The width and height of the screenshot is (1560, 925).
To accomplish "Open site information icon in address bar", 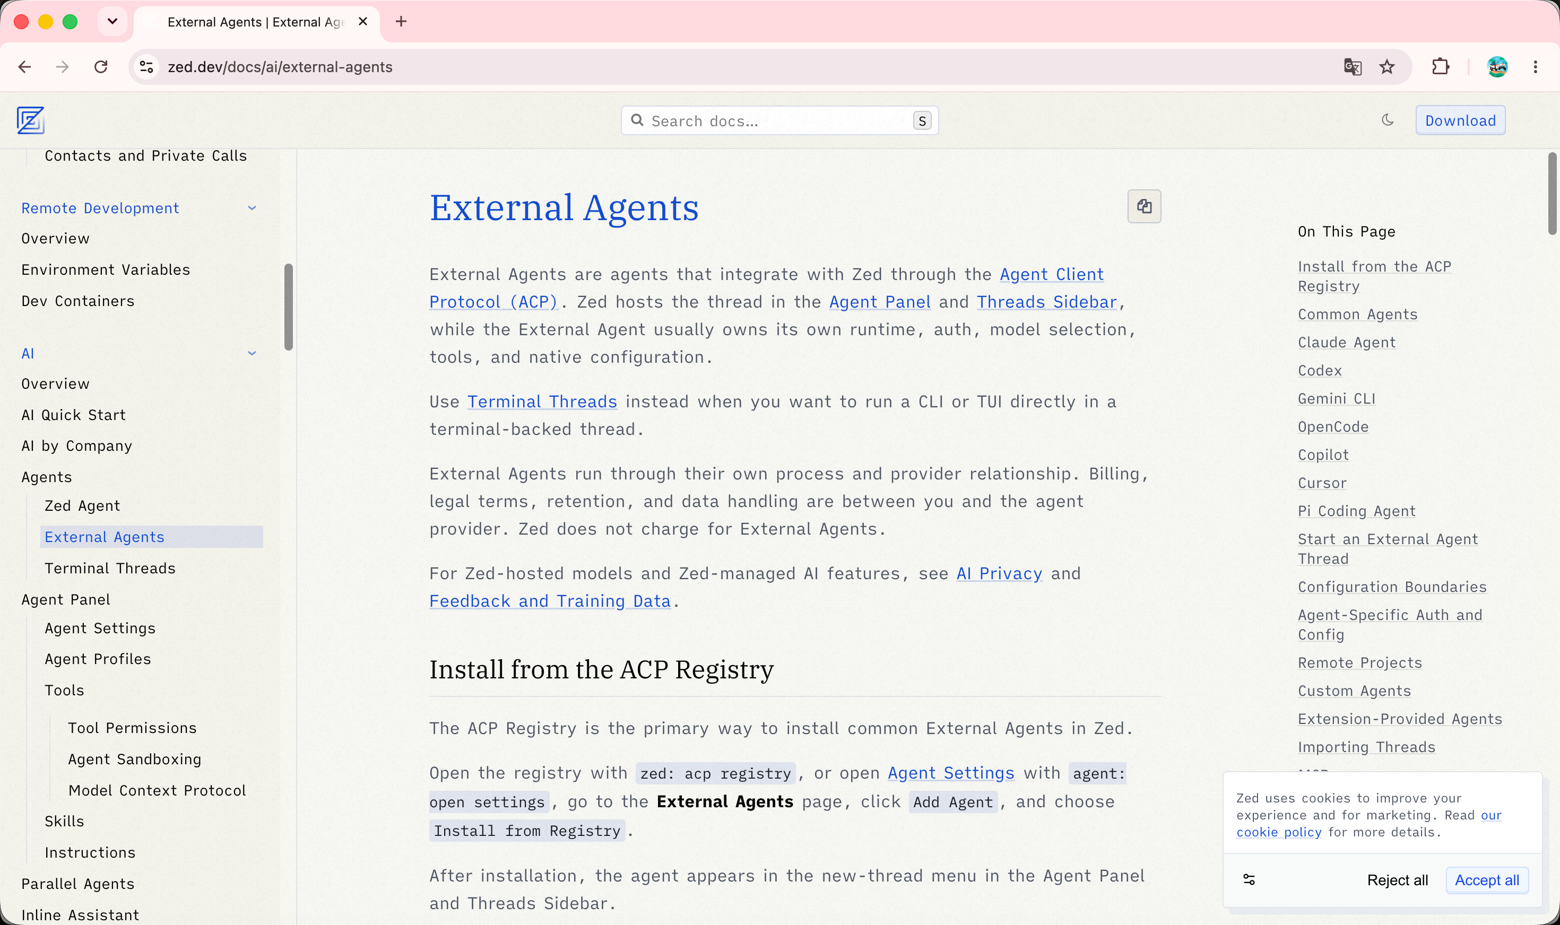I will point(146,67).
